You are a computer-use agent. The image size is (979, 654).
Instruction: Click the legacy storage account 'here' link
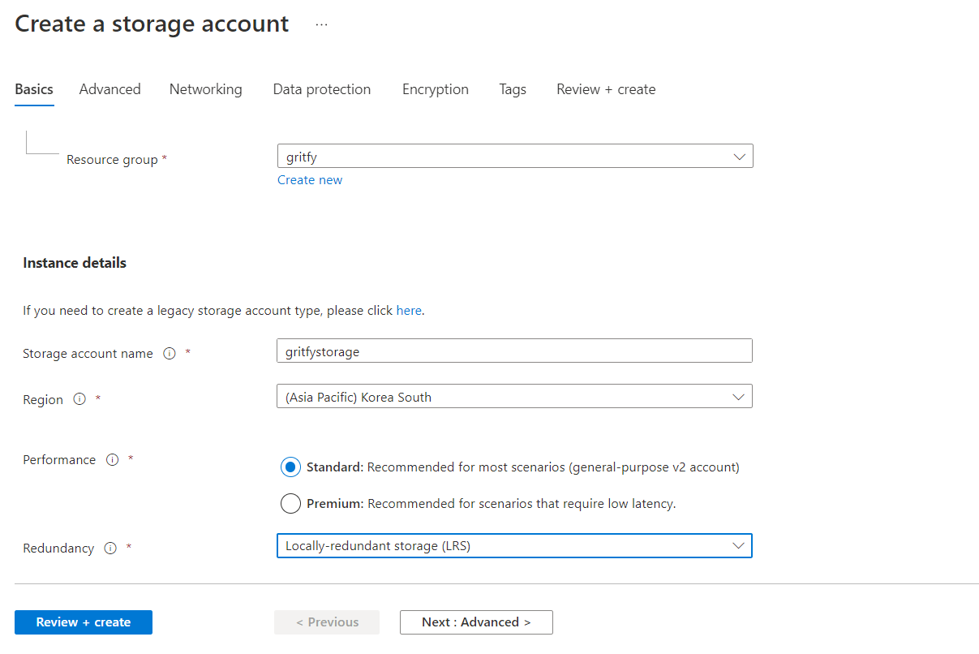tap(409, 310)
